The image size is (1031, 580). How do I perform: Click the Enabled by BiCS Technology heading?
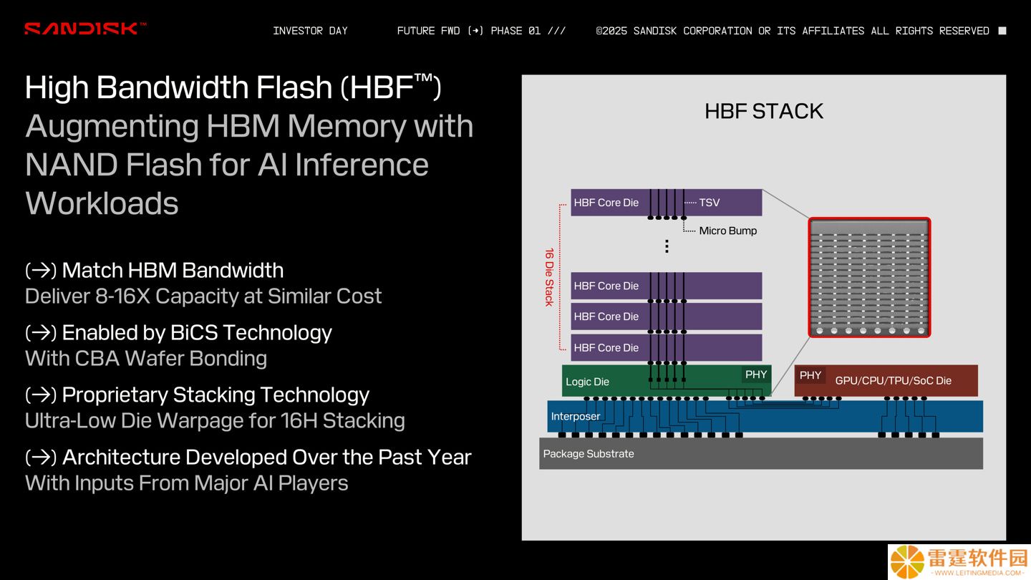point(197,333)
